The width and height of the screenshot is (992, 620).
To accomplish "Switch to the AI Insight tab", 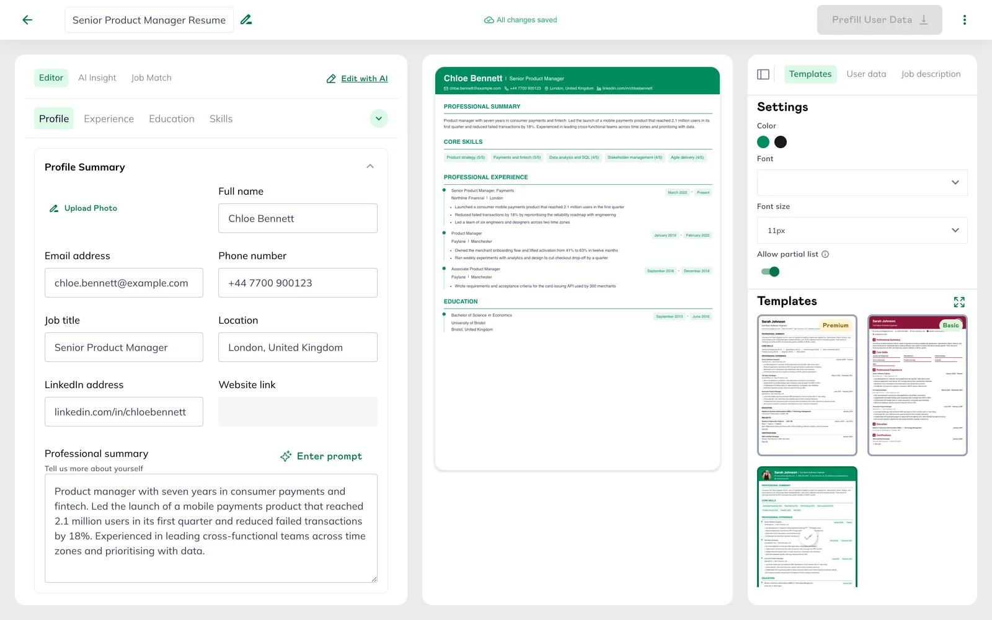I will [x=97, y=77].
